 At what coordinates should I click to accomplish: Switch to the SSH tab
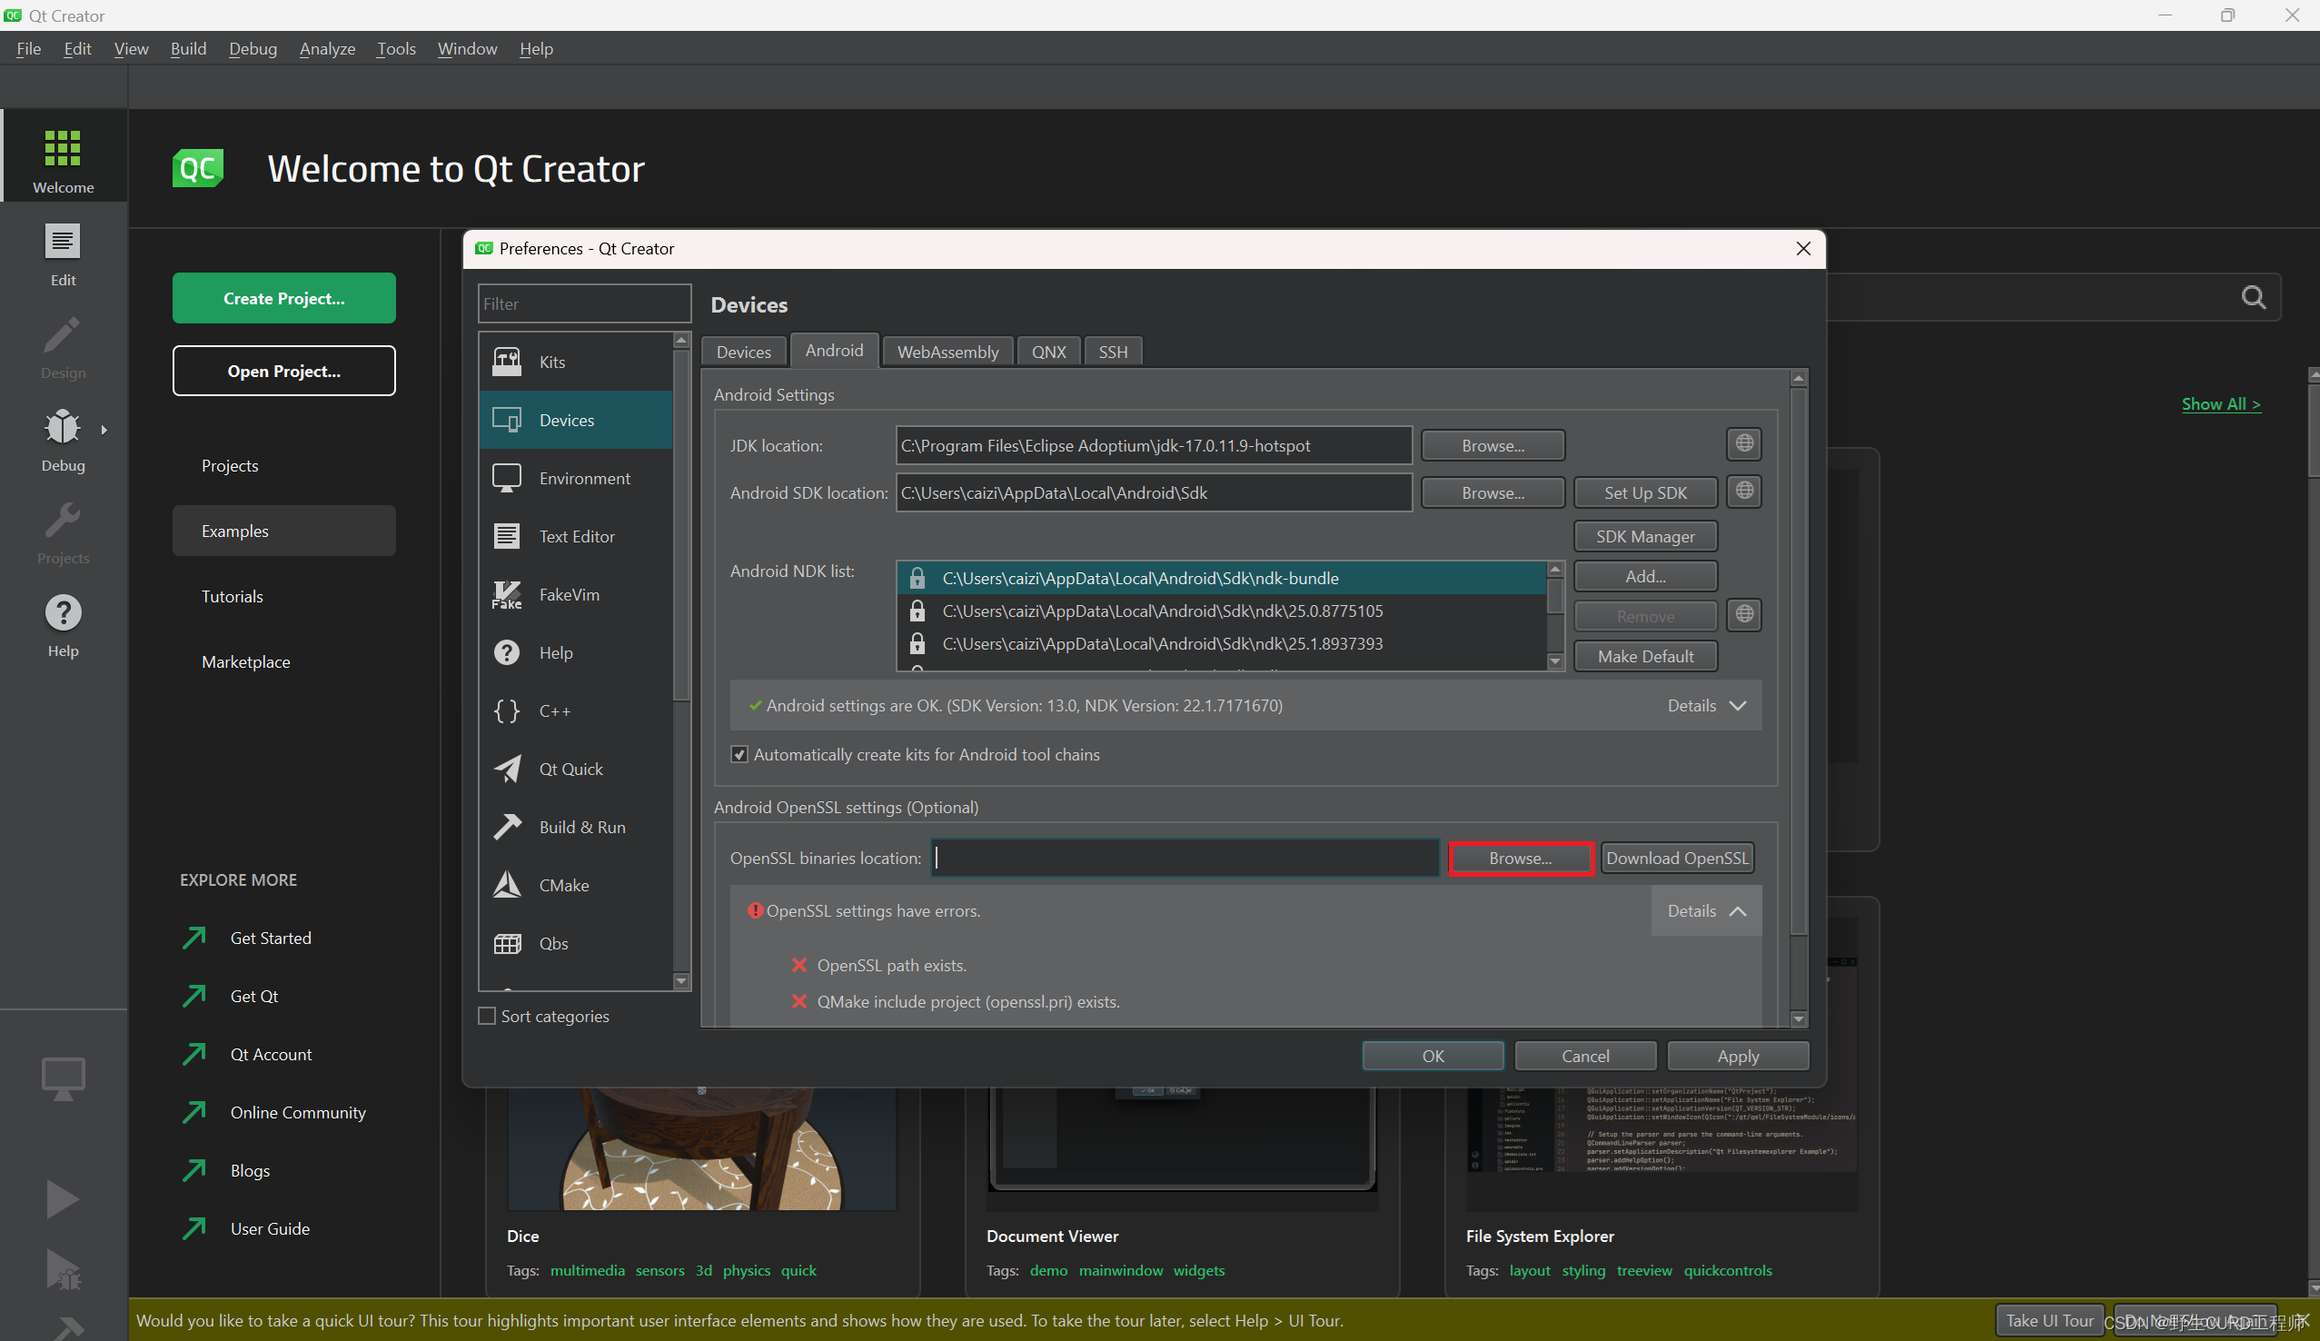pos(1112,352)
